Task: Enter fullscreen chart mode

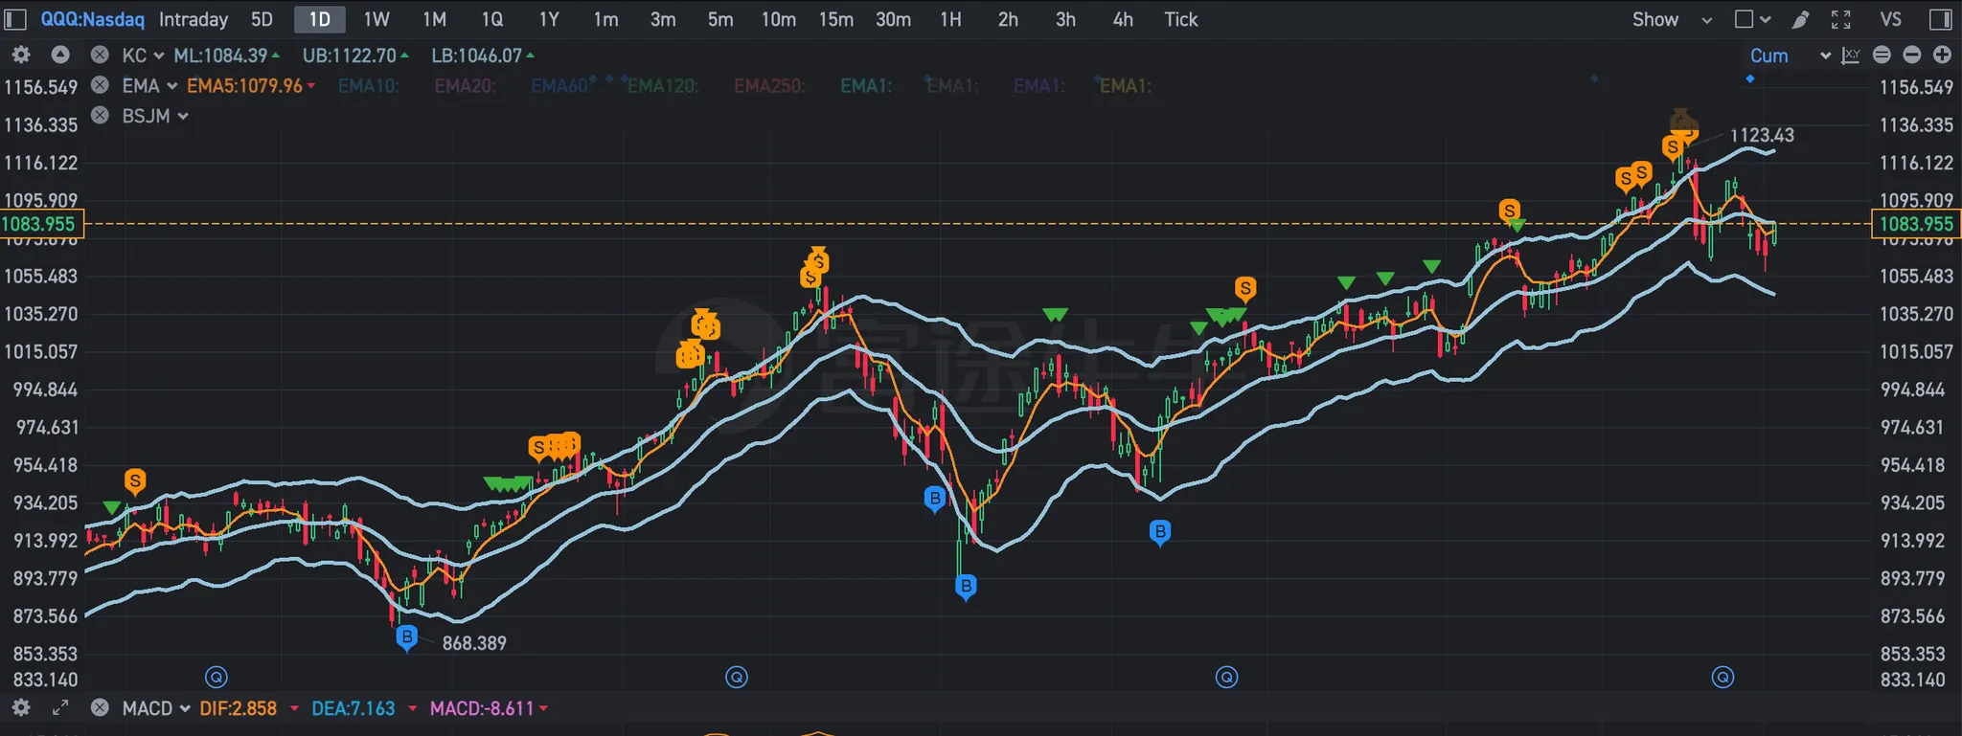Action: (1840, 20)
